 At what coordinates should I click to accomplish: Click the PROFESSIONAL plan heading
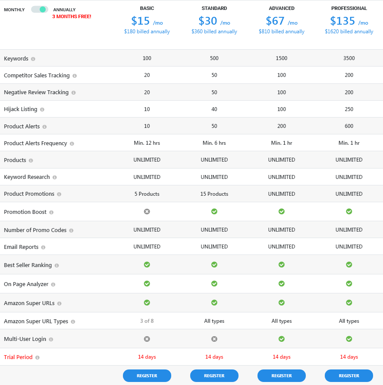[x=349, y=8]
